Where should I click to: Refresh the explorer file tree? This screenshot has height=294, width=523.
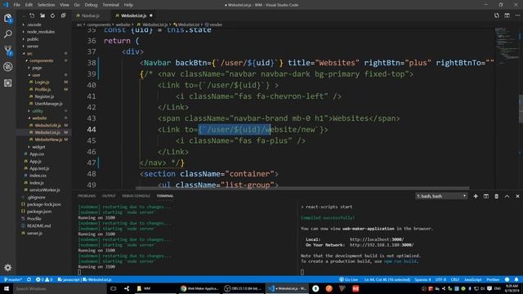coord(52,16)
